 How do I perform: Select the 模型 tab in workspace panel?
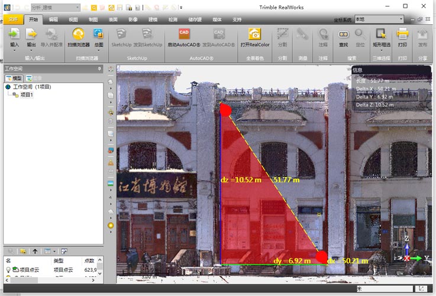pos(14,78)
